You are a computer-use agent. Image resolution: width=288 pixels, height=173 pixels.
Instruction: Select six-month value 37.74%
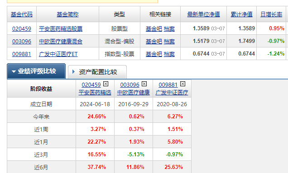tap(96, 167)
